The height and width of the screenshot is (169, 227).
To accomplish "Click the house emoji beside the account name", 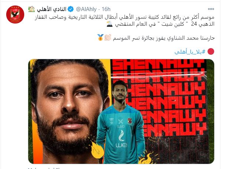I will click(32, 9).
